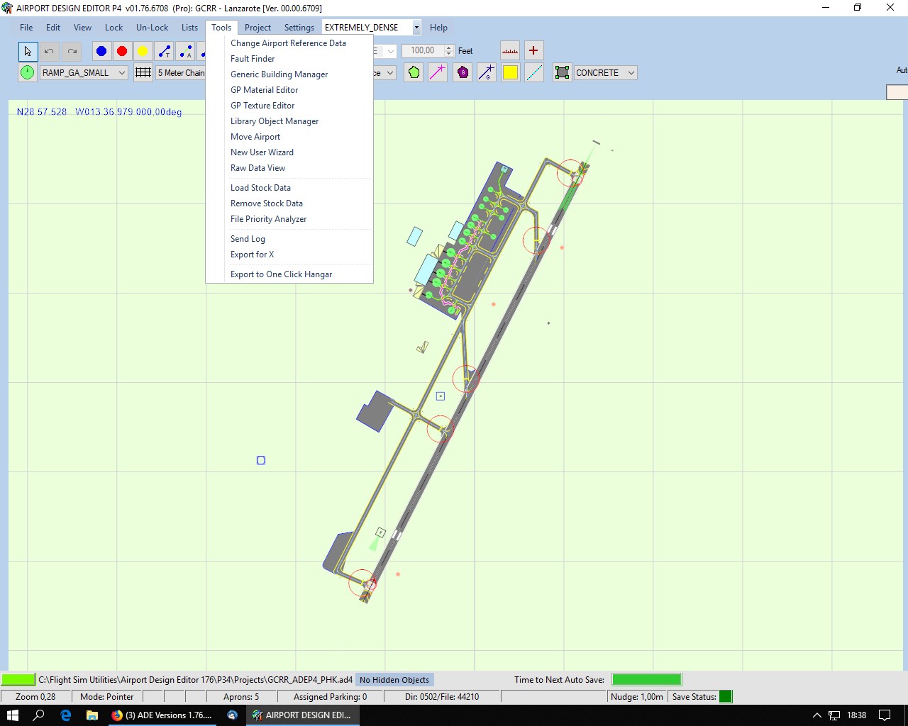Click the ruler measure tool icon
The image size is (908, 726).
point(510,51)
